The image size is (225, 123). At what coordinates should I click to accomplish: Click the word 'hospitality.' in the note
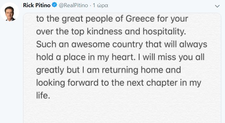point(164,32)
